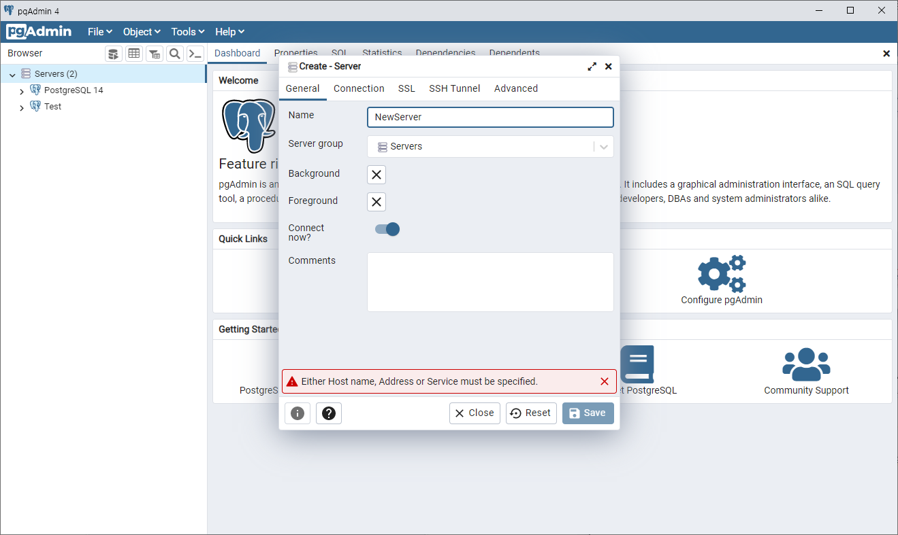Click the pgAdmin logo in header
This screenshot has width=898, height=535.
click(x=39, y=31)
